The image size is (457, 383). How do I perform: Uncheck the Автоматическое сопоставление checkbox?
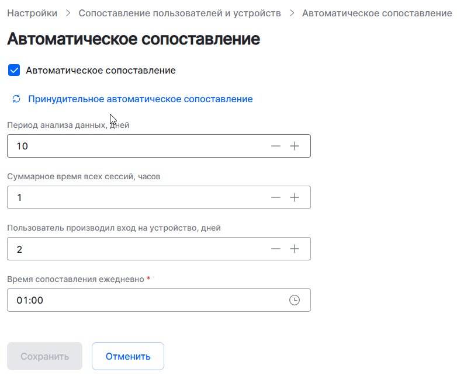coord(14,71)
